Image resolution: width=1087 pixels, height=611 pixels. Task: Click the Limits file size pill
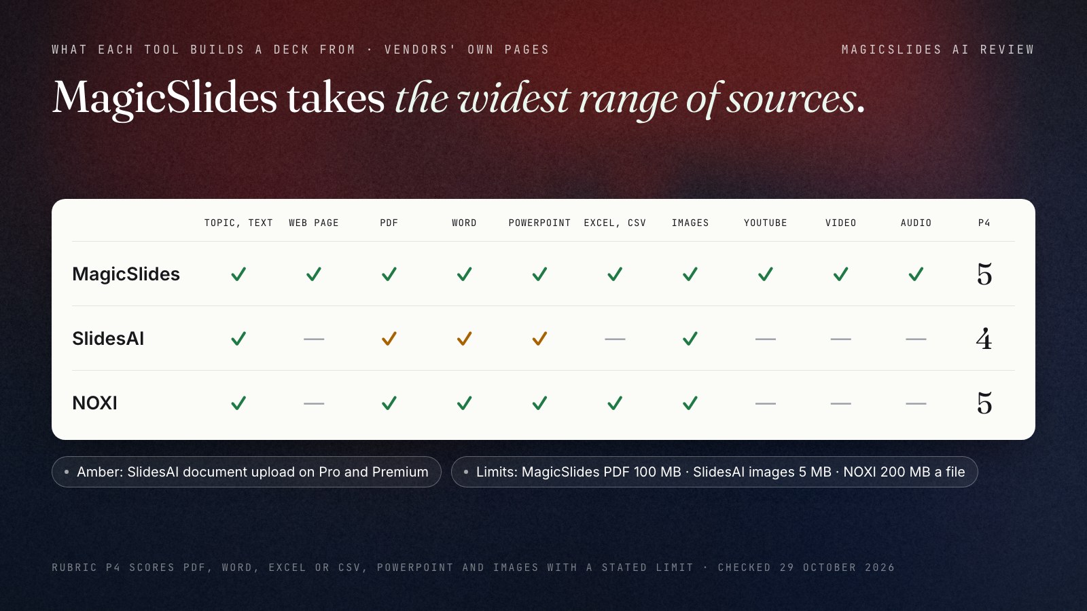tap(715, 472)
